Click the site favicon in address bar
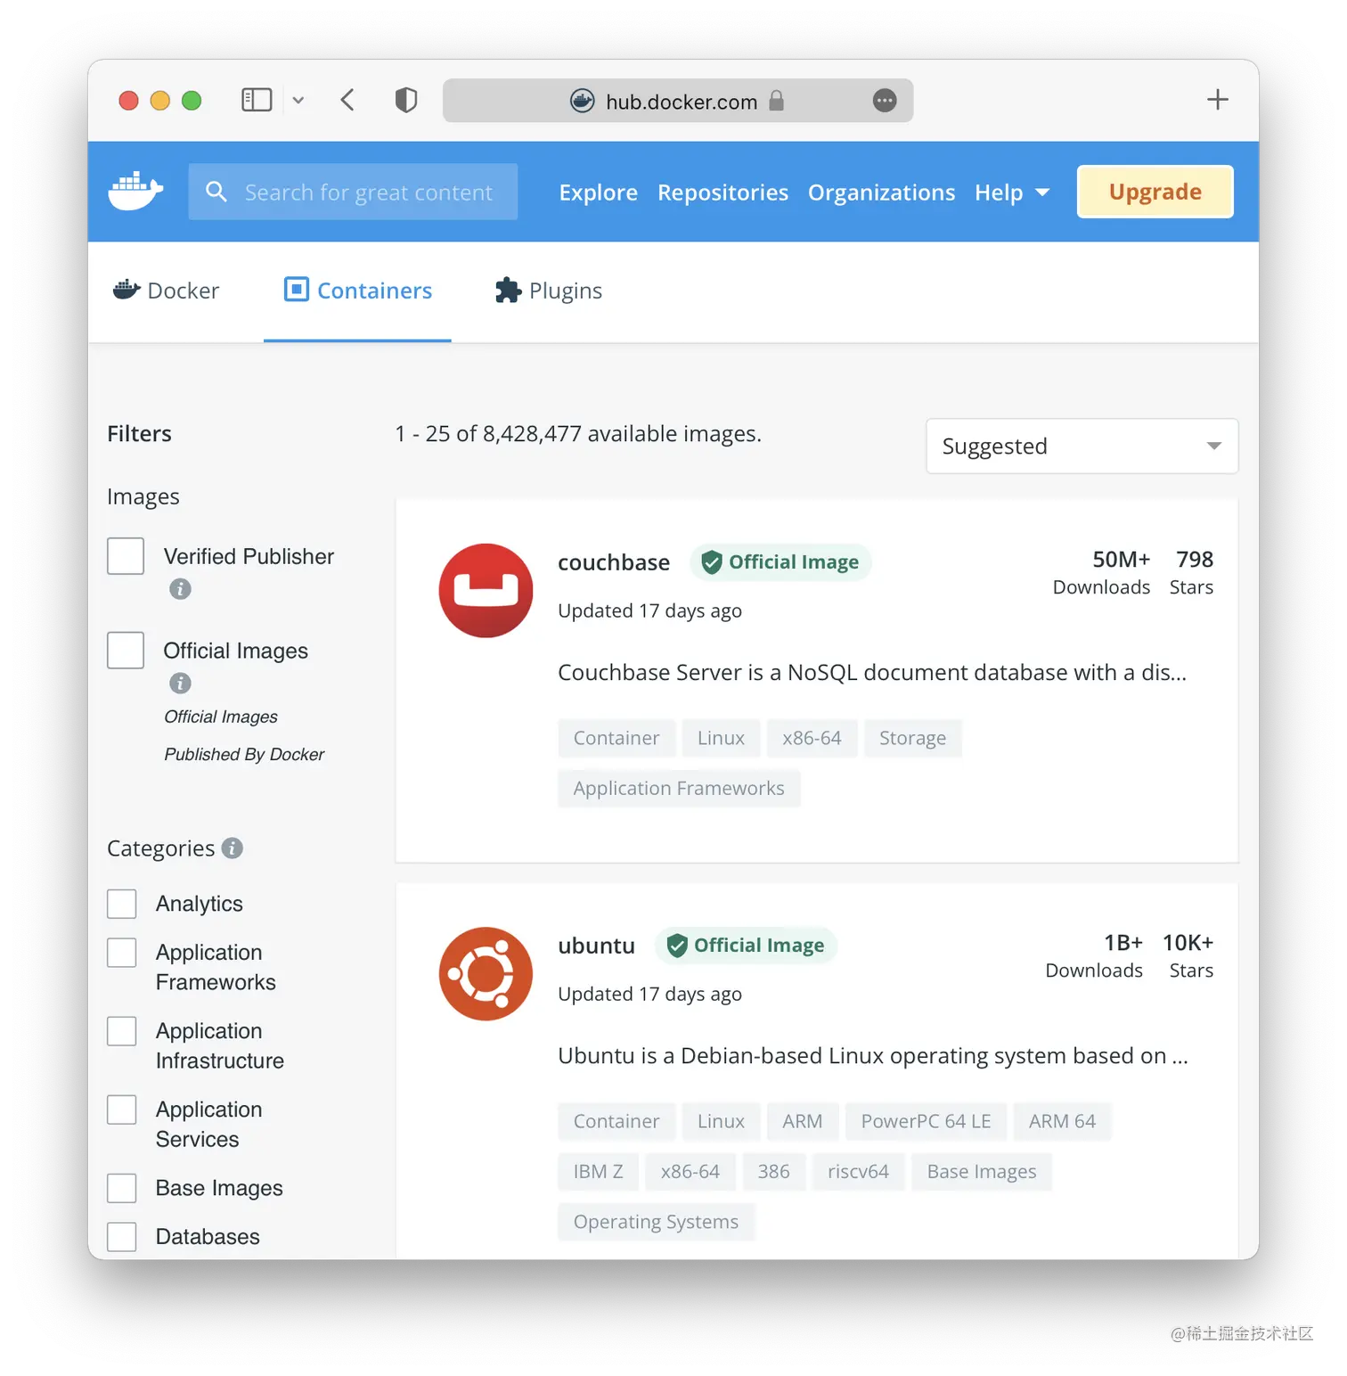Screen dimensions: 1347x1376 coord(583,101)
